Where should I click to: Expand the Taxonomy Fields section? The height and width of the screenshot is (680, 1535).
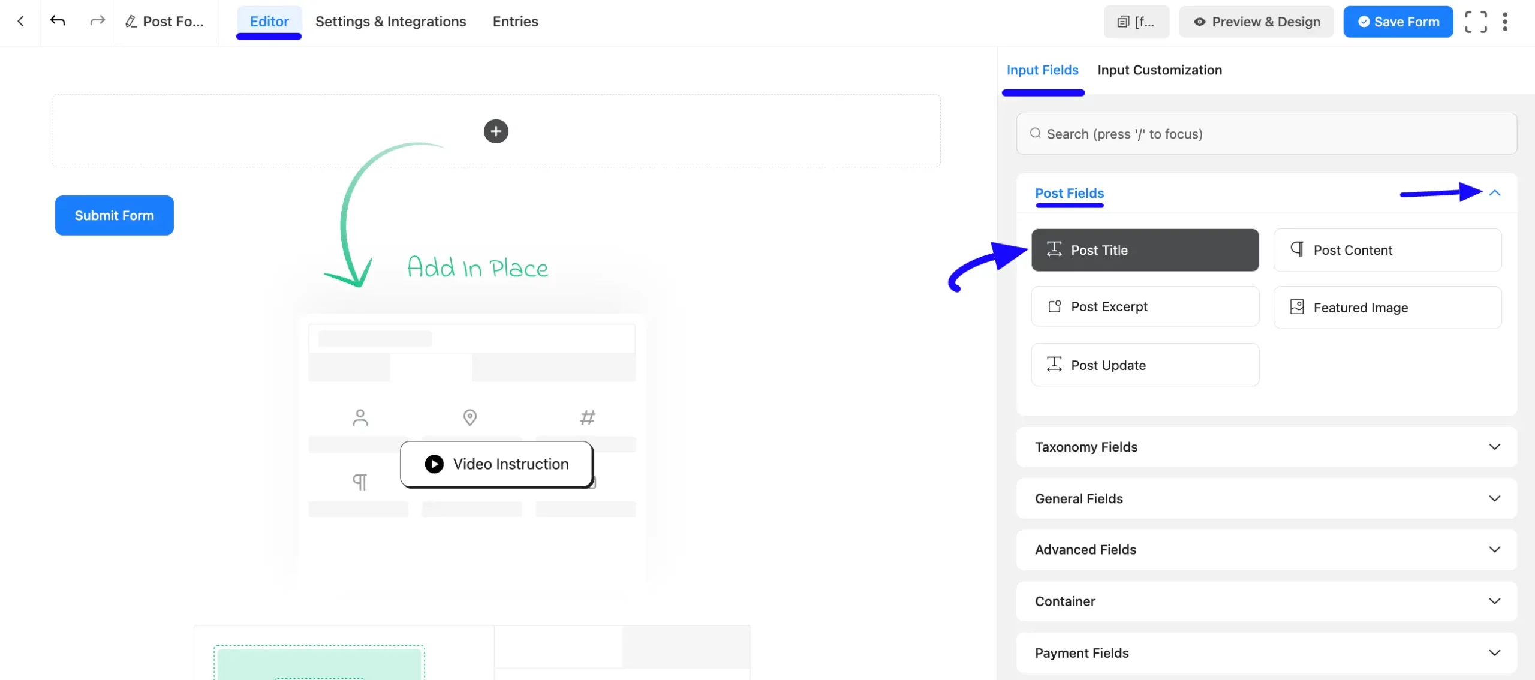(1266, 447)
